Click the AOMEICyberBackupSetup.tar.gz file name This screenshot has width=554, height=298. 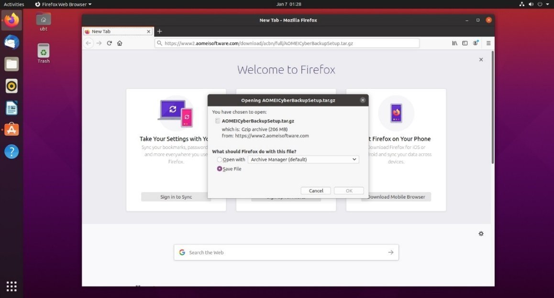[x=258, y=121]
